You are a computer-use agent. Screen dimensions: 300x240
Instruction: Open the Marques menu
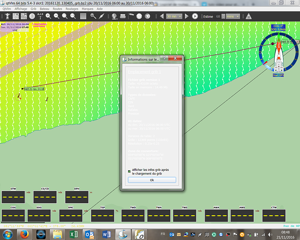pos(87,9)
